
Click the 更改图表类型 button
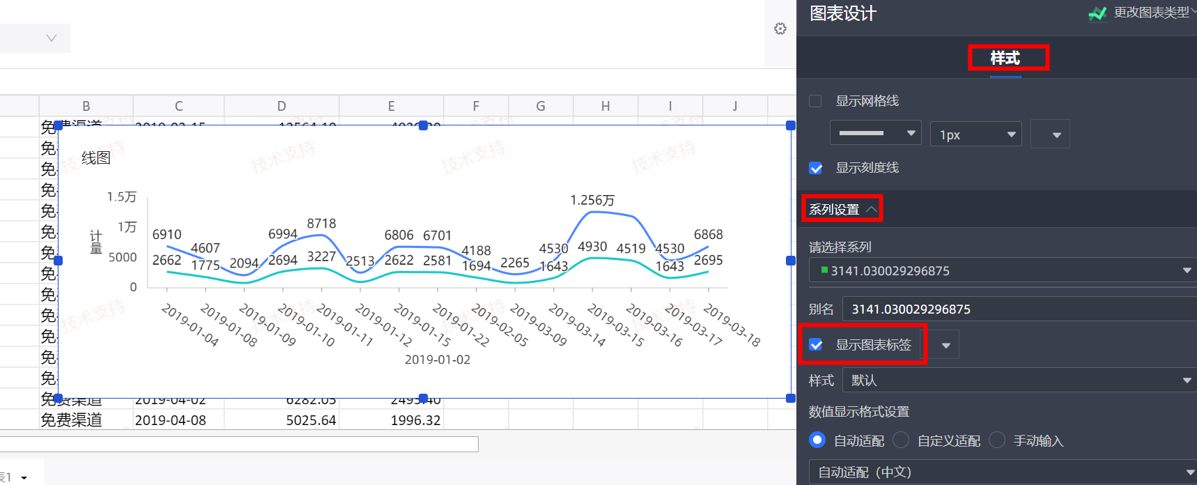1151,13
